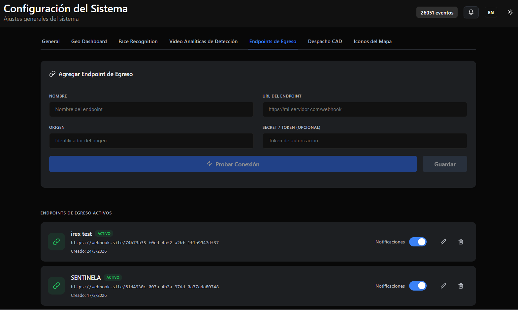518x310 pixels.
Task: Click the Token de autorización field
Action: [x=365, y=141]
